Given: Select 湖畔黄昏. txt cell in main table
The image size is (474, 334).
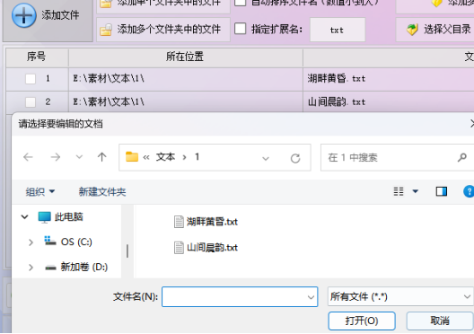Looking at the screenshot, I should coord(337,79).
